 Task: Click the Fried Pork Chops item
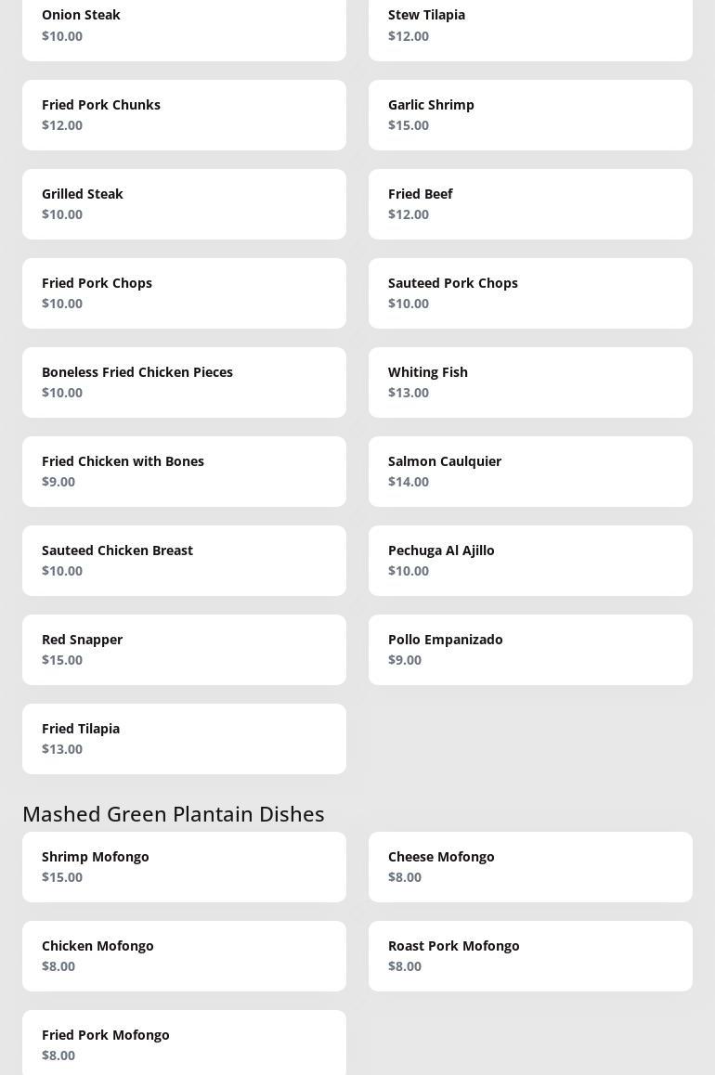tap(184, 293)
